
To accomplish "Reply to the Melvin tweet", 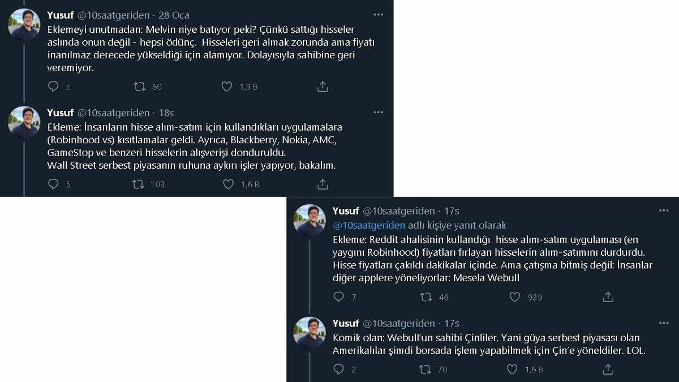I will (x=53, y=87).
